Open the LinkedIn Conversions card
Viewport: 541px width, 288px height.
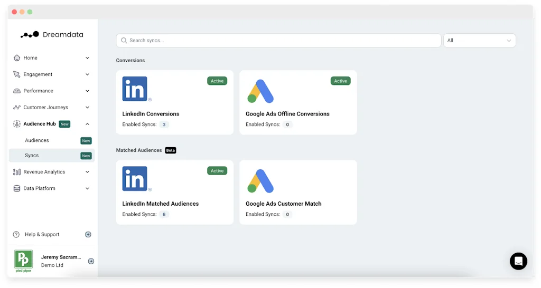pyautogui.click(x=175, y=103)
